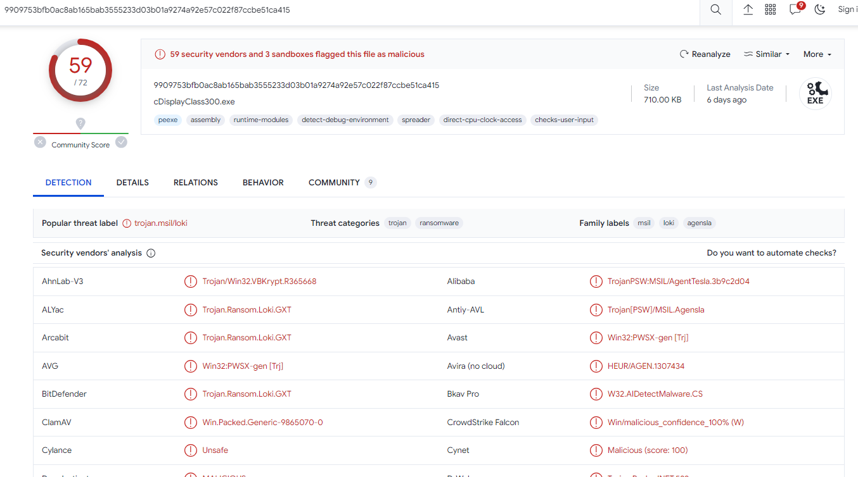The width and height of the screenshot is (858, 477).
Task: Open the More dropdown menu
Action: (817, 54)
